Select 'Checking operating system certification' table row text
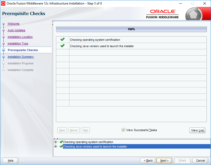This screenshot has height=165, width=211. [x=95, y=40]
